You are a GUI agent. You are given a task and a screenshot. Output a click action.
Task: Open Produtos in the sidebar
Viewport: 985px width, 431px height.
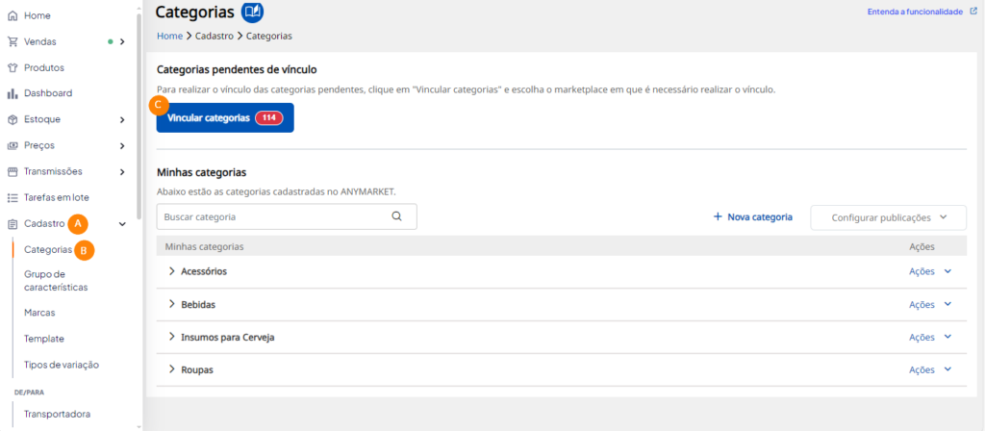point(44,68)
